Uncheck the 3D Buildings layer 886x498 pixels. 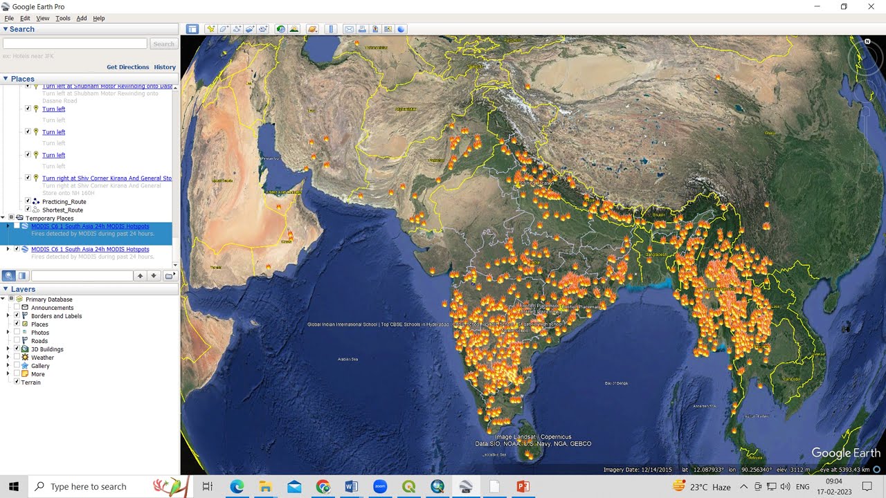17,349
